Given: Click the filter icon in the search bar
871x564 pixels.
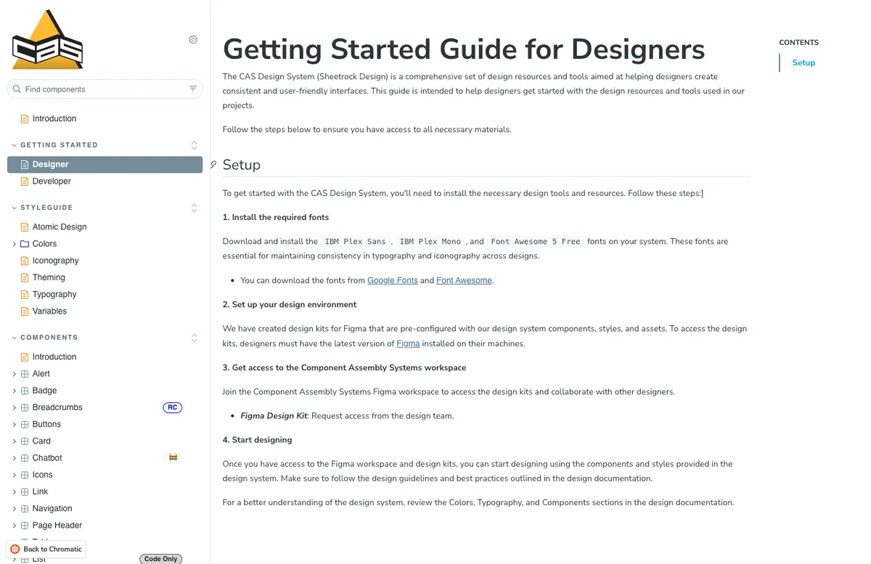Looking at the screenshot, I should [x=192, y=89].
